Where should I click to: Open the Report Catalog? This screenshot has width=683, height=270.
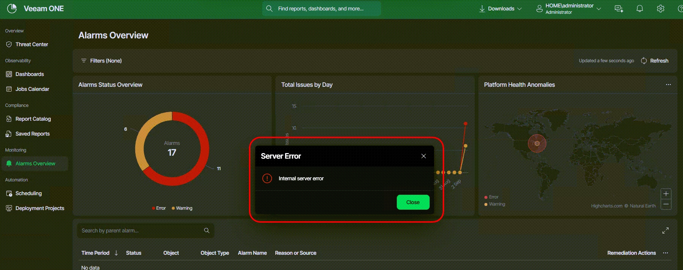[33, 119]
